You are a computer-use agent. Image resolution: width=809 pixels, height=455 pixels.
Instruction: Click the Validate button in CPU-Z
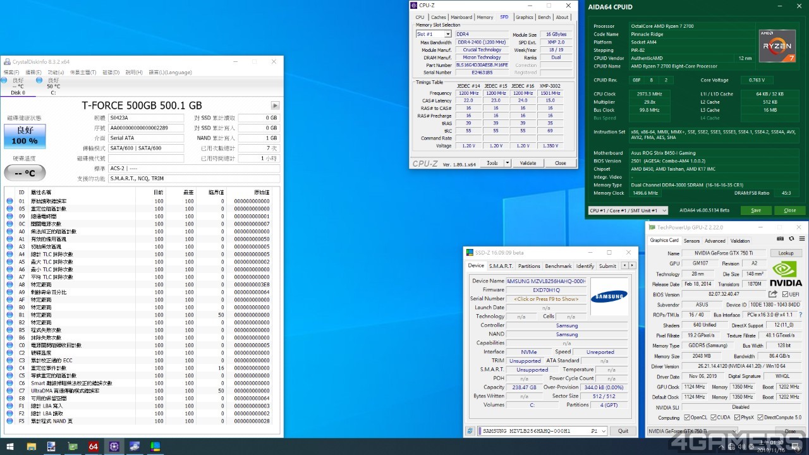[528, 163]
